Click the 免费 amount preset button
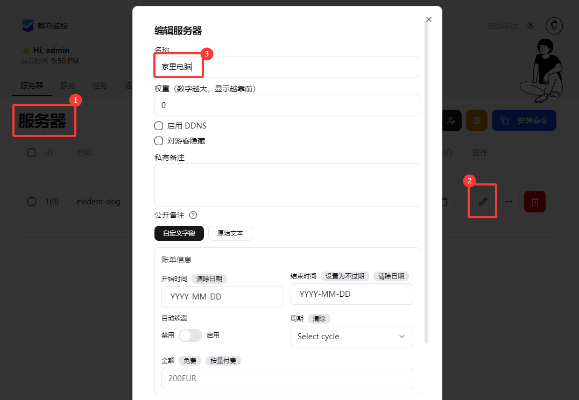 189,360
